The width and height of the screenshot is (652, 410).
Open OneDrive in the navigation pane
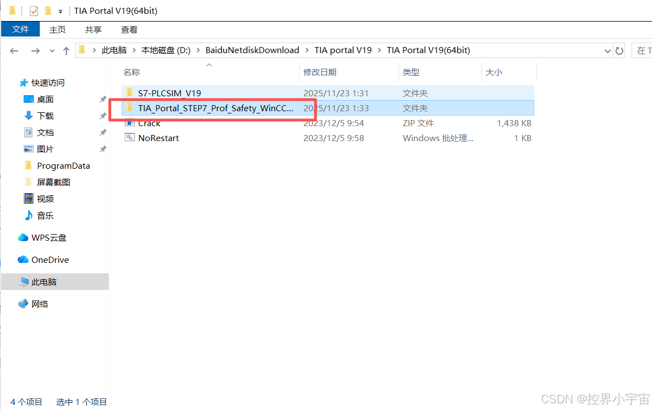(x=50, y=260)
